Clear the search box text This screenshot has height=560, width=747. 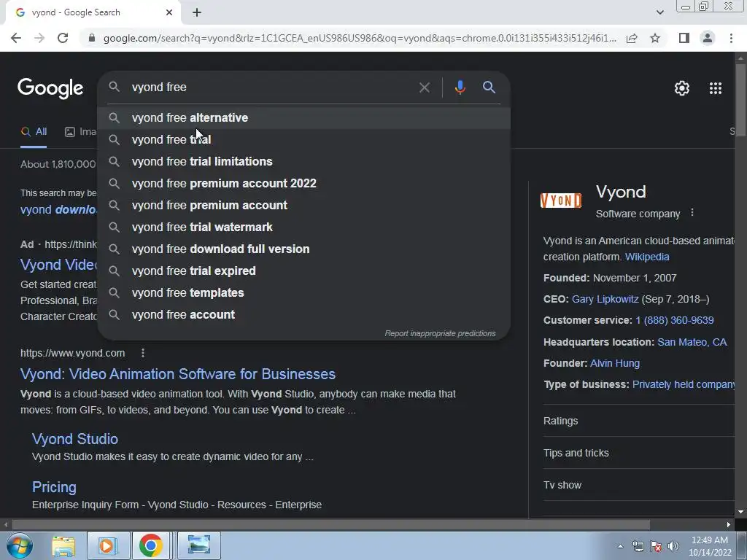(x=424, y=87)
